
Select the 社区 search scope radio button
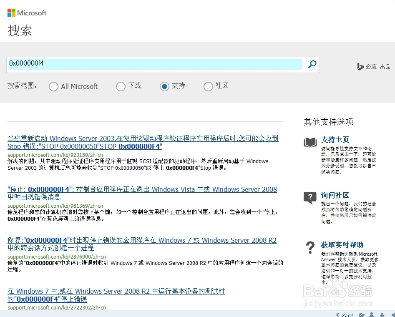208,86
